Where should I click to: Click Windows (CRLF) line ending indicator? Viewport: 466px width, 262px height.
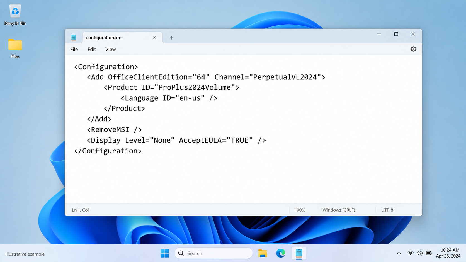[x=339, y=210]
